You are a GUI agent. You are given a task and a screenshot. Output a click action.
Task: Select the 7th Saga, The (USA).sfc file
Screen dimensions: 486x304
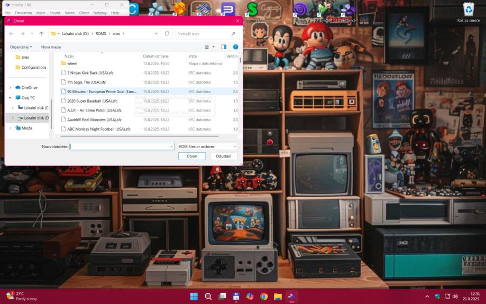(86, 82)
